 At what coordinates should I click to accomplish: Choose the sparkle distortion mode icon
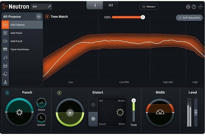point(93,105)
